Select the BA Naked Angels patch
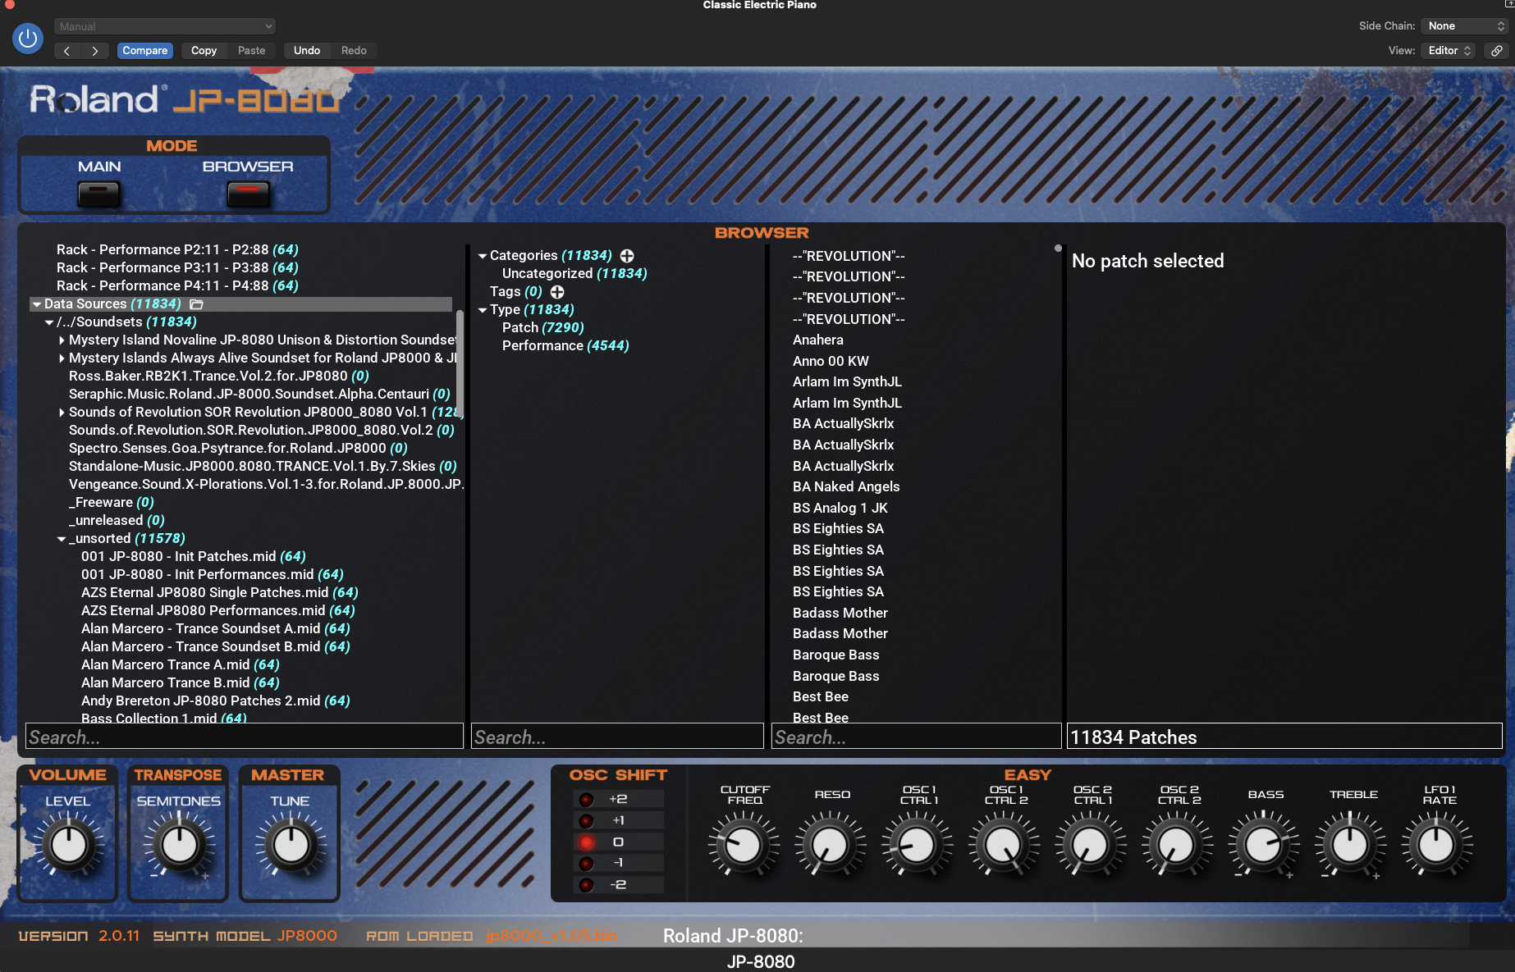This screenshot has width=1515, height=972. point(846,487)
